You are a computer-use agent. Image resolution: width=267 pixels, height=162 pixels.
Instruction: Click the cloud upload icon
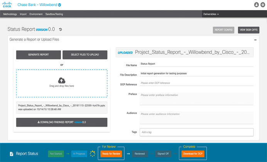(62, 80)
